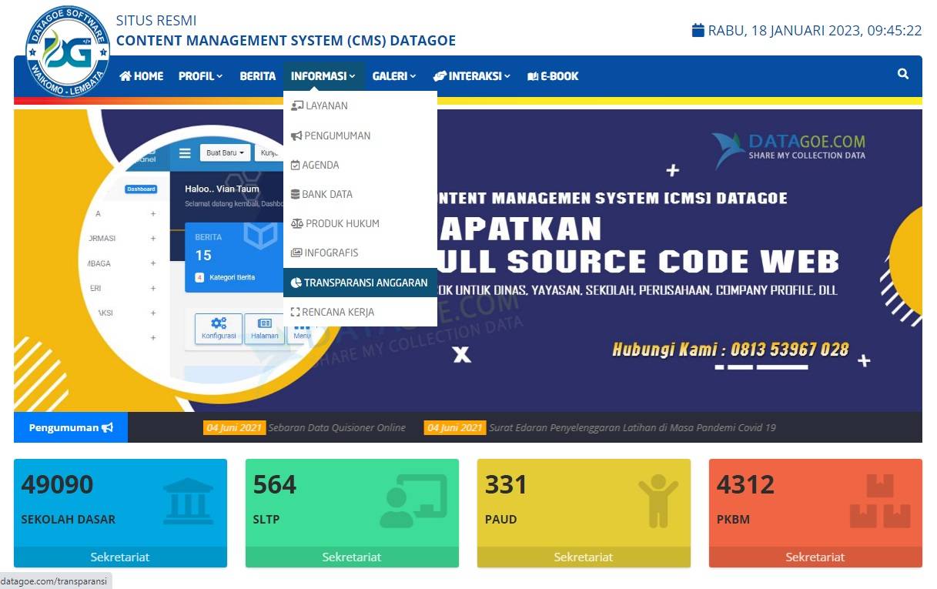Click the Layanan icon in dropdown
The height and width of the screenshot is (589, 937).
(297, 105)
